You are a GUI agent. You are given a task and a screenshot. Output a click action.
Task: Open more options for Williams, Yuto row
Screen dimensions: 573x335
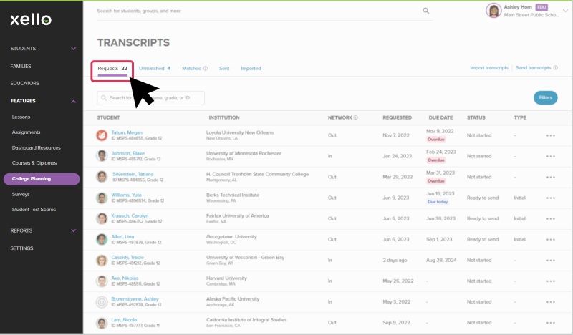click(x=550, y=198)
